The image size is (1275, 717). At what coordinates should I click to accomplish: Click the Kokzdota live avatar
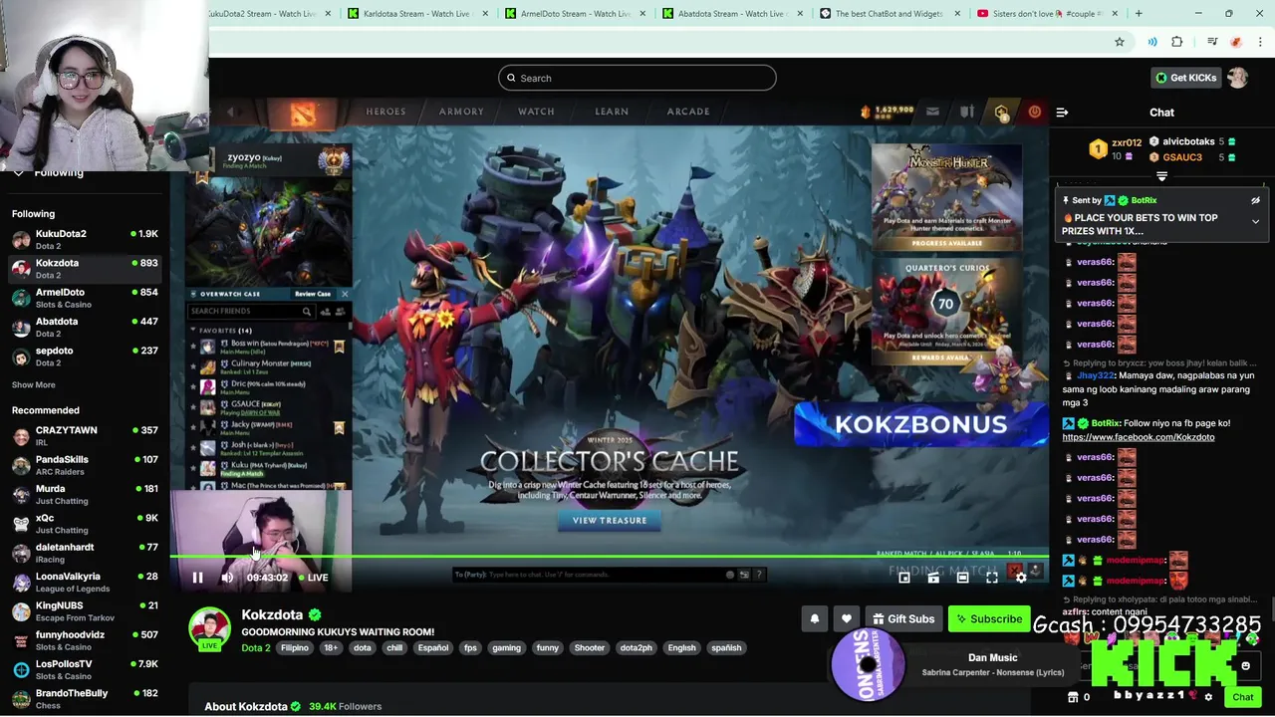[x=210, y=629]
